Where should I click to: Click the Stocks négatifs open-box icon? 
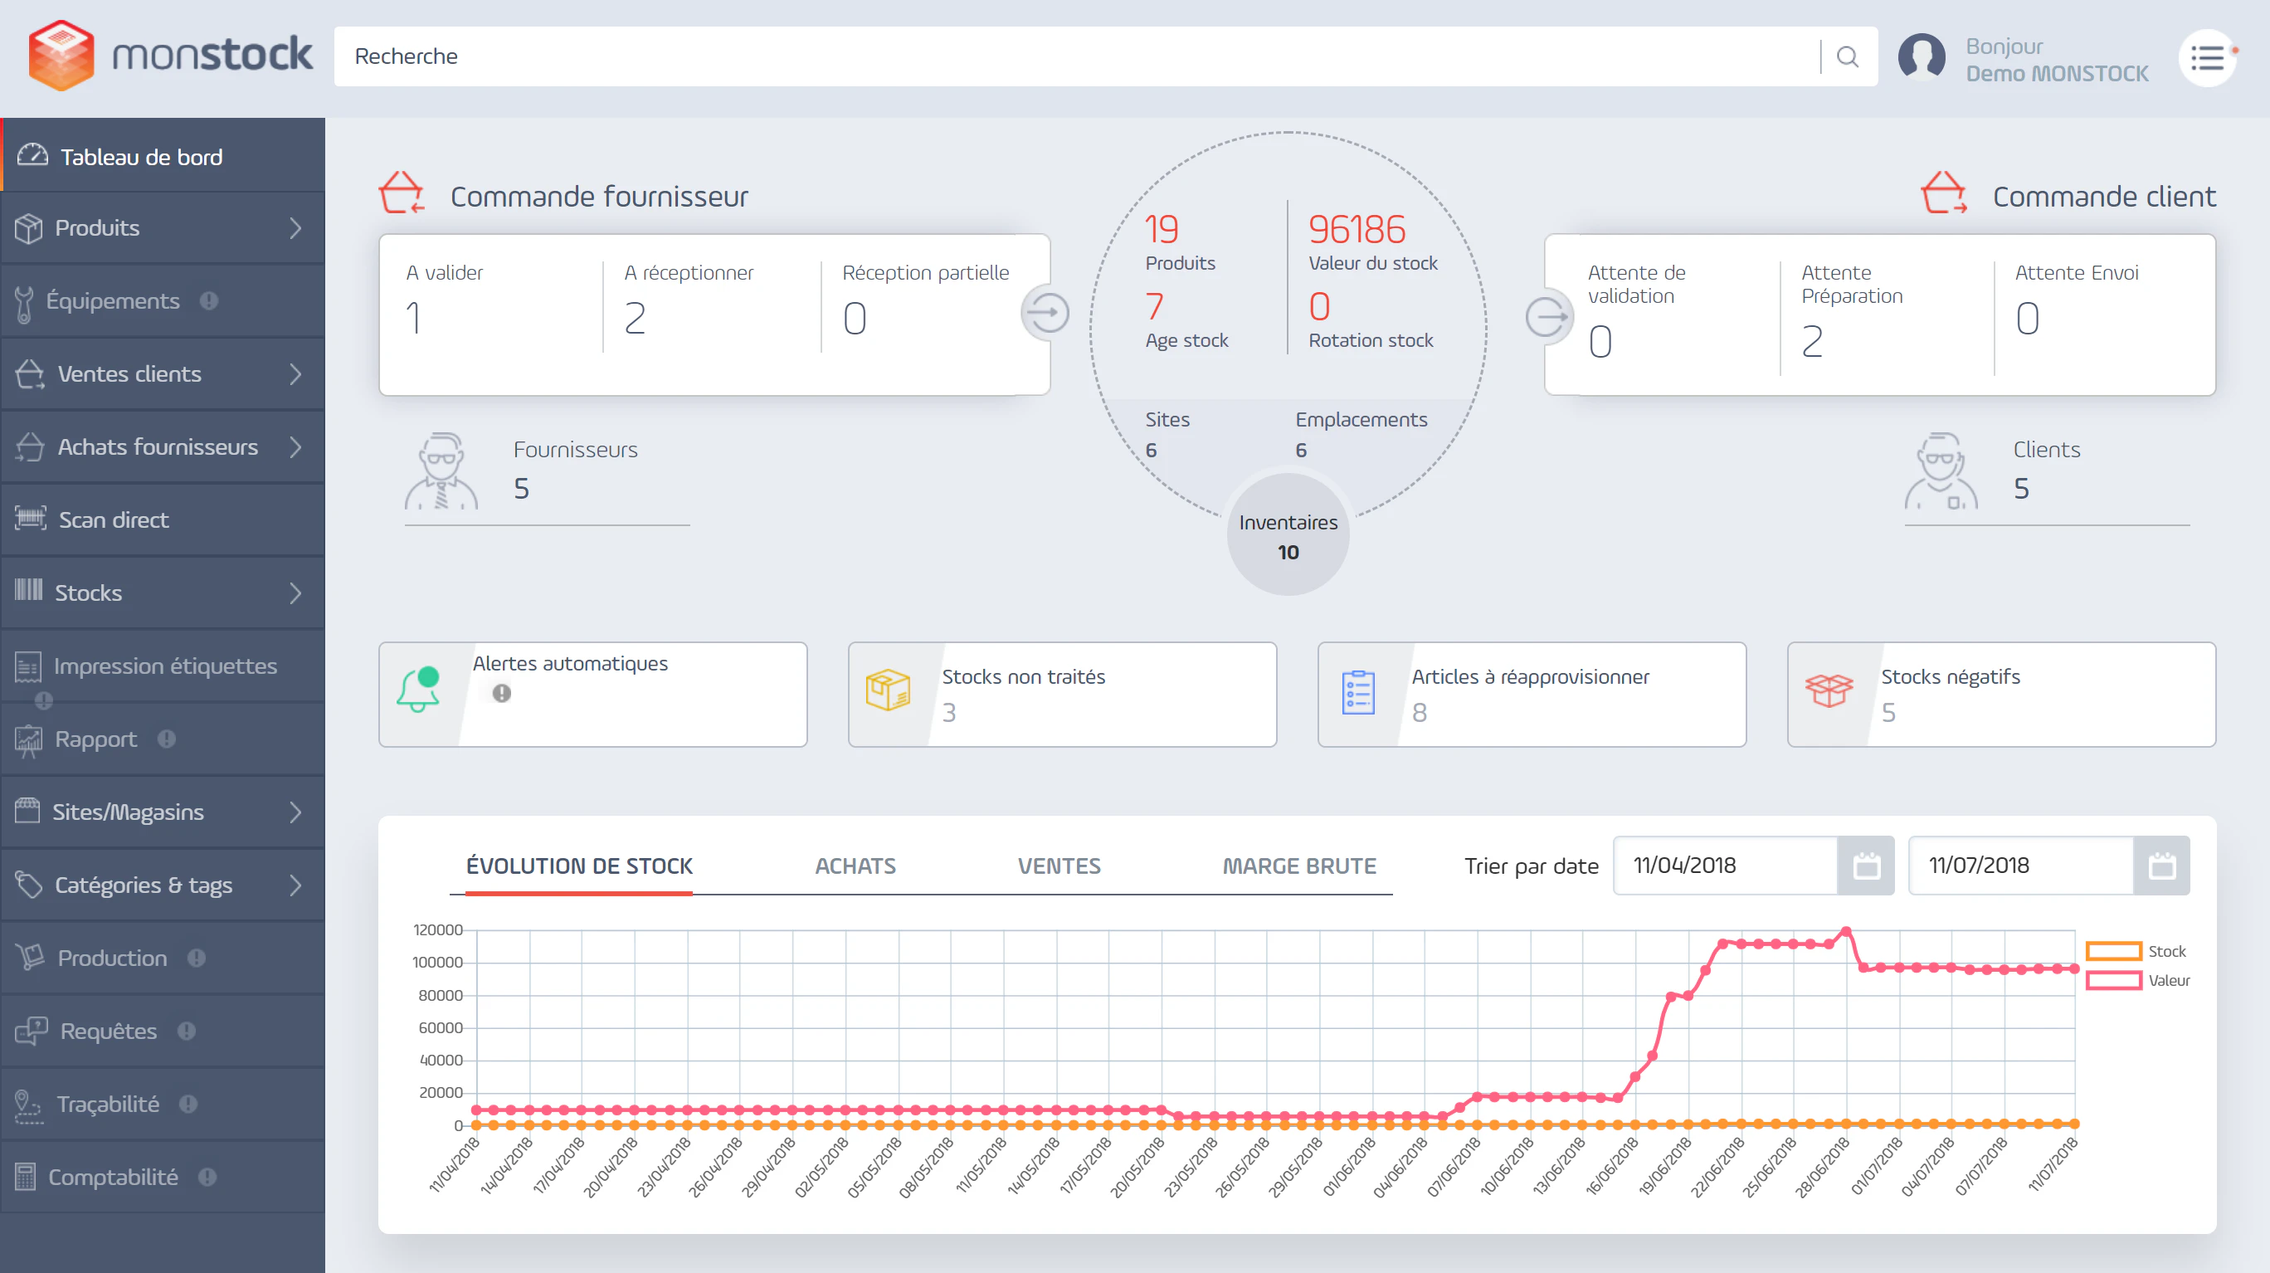point(1829,690)
